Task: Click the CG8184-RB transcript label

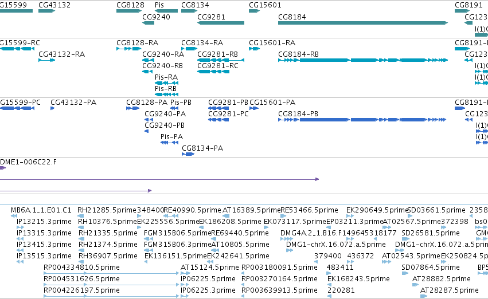Action: 298,54
